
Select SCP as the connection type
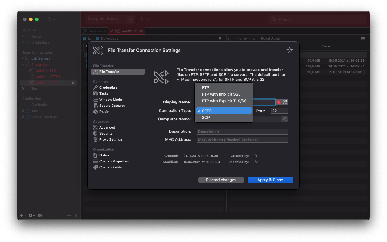point(206,117)
